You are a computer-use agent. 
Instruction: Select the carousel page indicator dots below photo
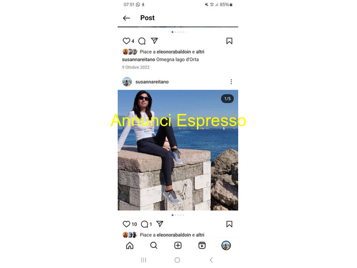pos(178,215)
